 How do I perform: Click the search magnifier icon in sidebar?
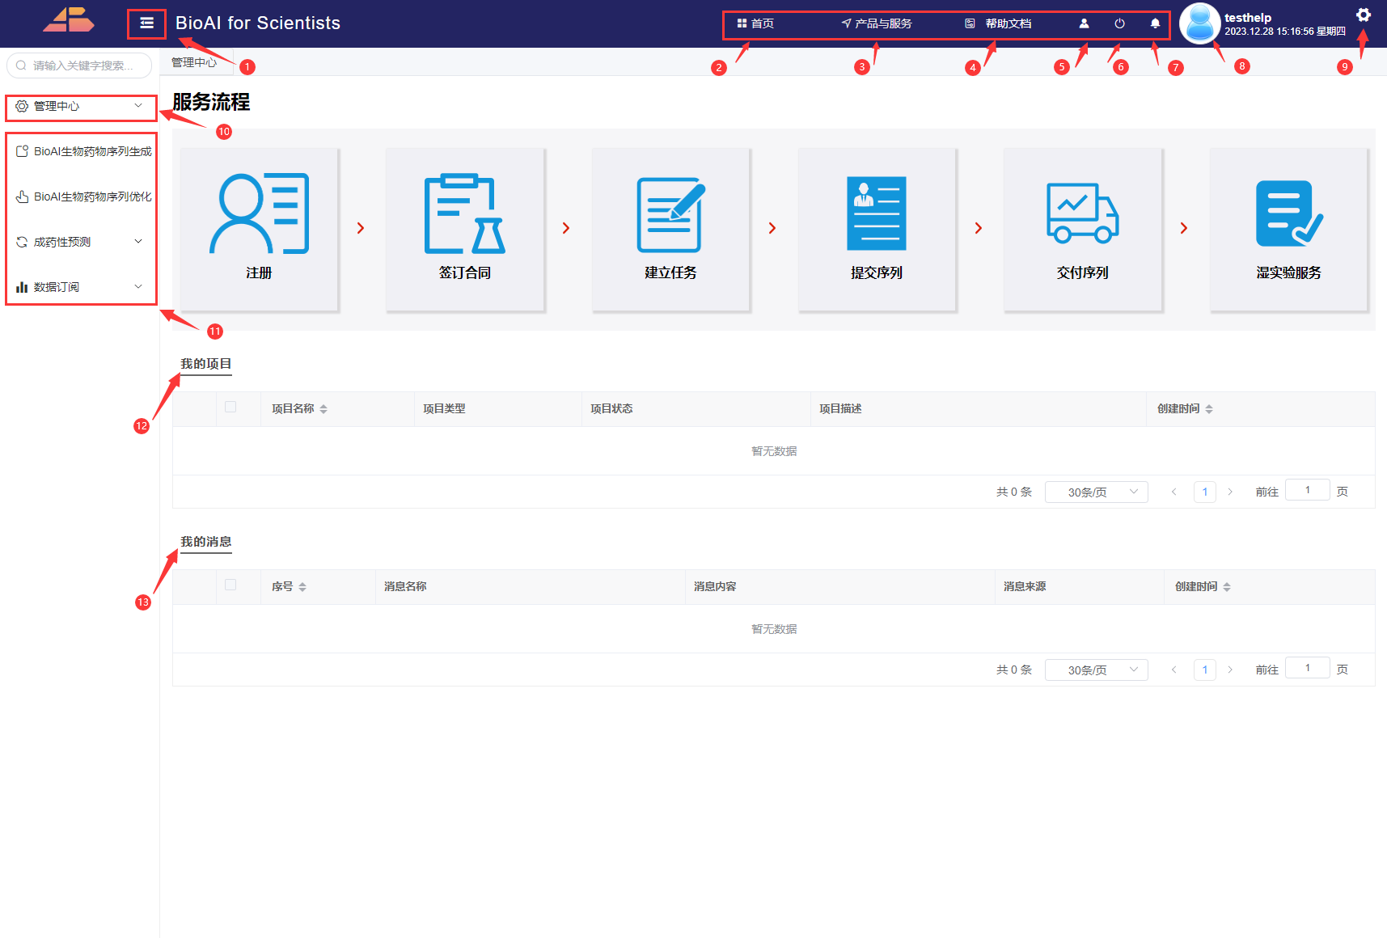(x=22, y=65)
